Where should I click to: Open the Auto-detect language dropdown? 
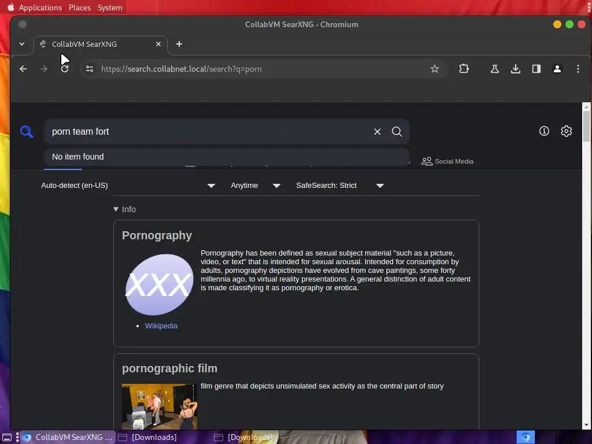click(x=128, y=186)
